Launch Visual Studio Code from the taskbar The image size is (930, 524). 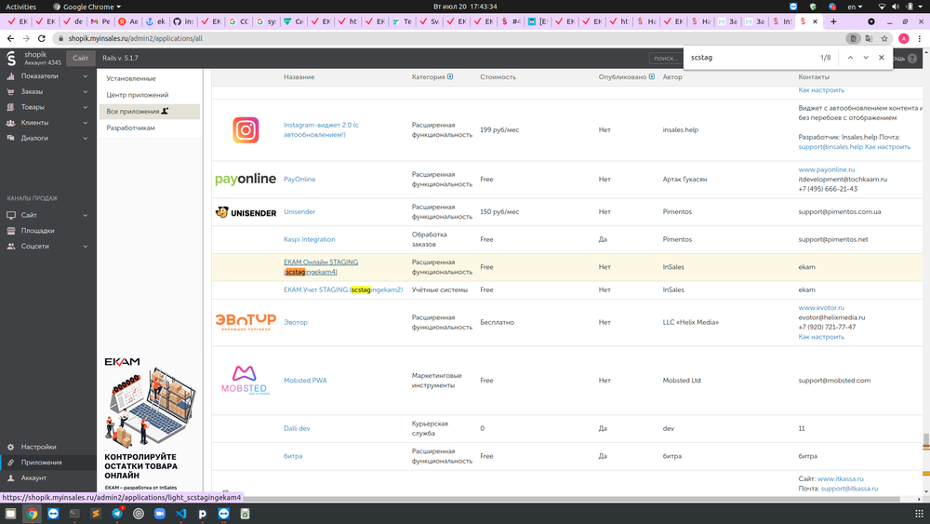point(181,513)
